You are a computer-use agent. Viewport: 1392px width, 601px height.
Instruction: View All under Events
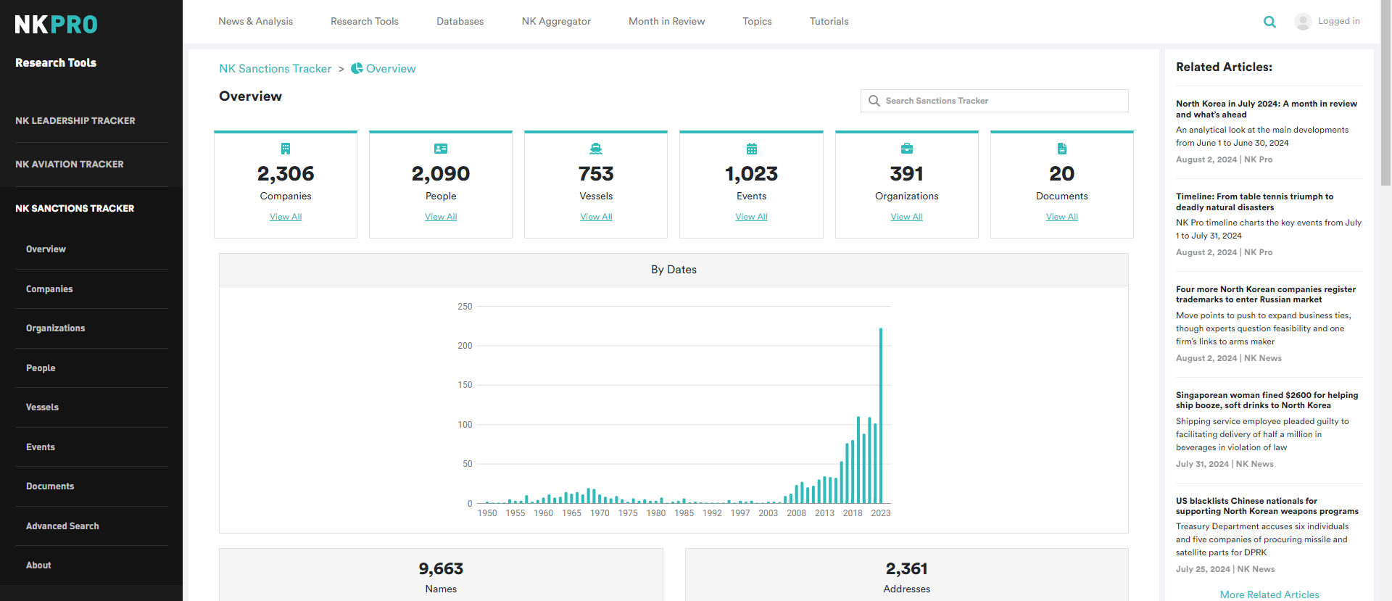point(752,217)
